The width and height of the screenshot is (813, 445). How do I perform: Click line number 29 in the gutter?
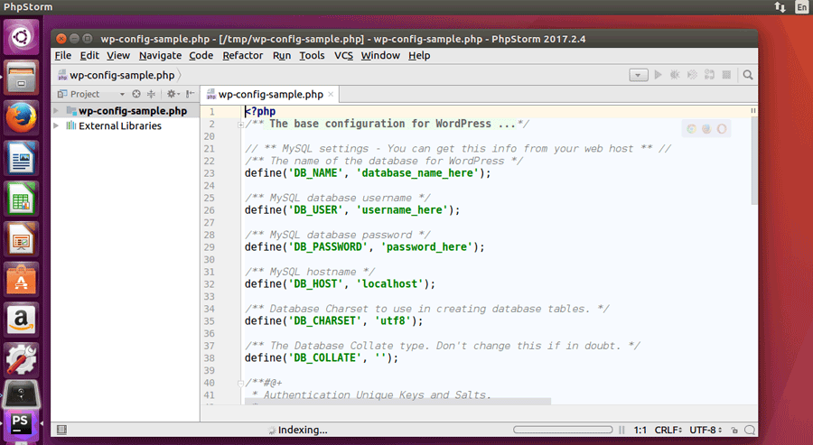pos(209,247)
